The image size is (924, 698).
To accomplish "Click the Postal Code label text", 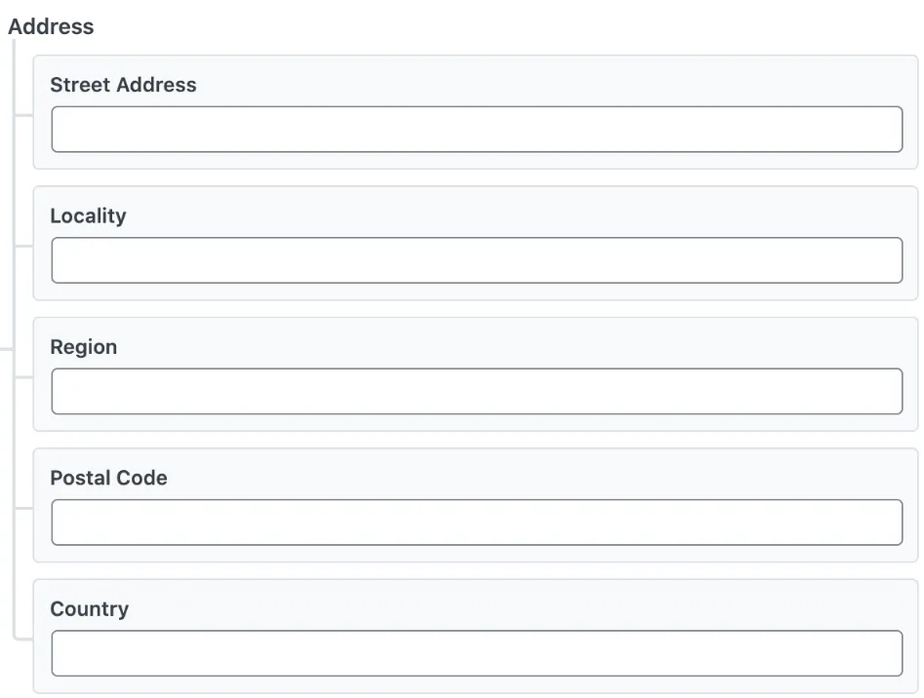I will pyautogui.click(x=108, y=478).
